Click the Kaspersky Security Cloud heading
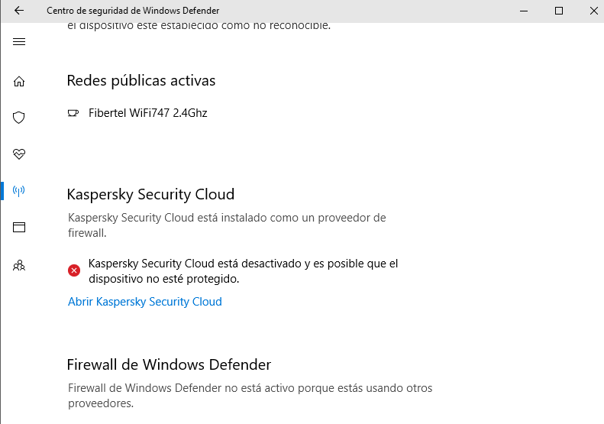The image size is (604, 424). (x=150, y=194)
